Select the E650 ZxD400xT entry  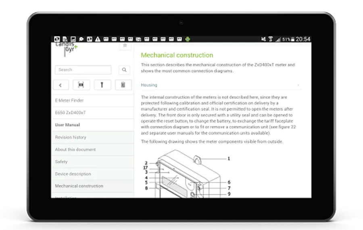click(x=93, y=113)
